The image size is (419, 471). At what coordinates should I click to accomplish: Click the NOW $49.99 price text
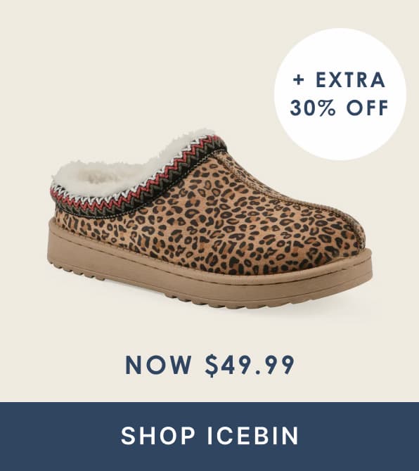[209, 365]
